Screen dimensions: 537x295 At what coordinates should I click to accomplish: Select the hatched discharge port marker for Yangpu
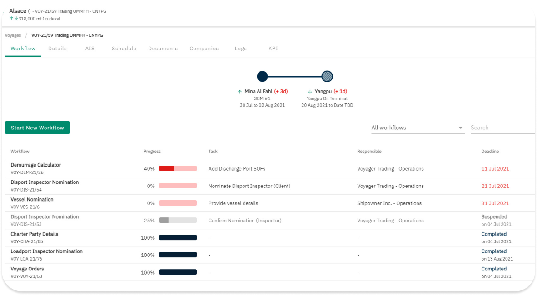(328, 76)
